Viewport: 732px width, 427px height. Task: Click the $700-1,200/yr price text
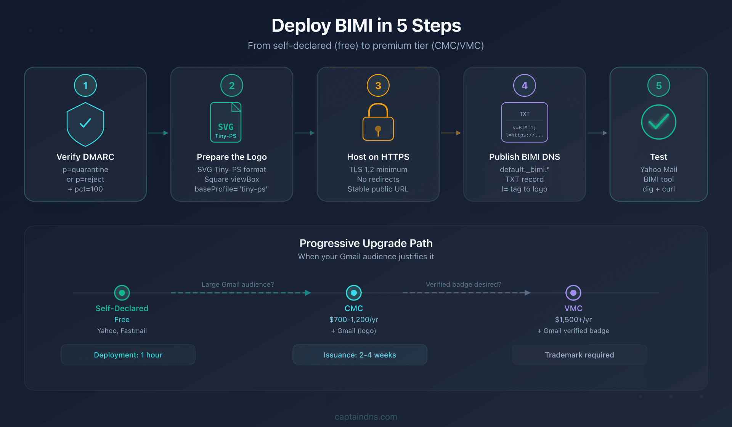pos(354,319)
